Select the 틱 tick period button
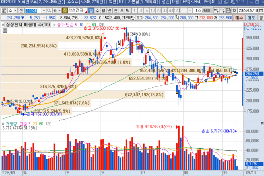This screenshot has height=176, width=264. click(x=128, y=11)
